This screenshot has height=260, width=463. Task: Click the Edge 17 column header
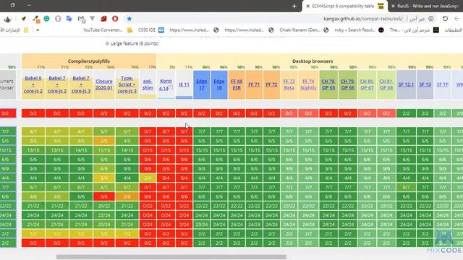tap(201, 84)
